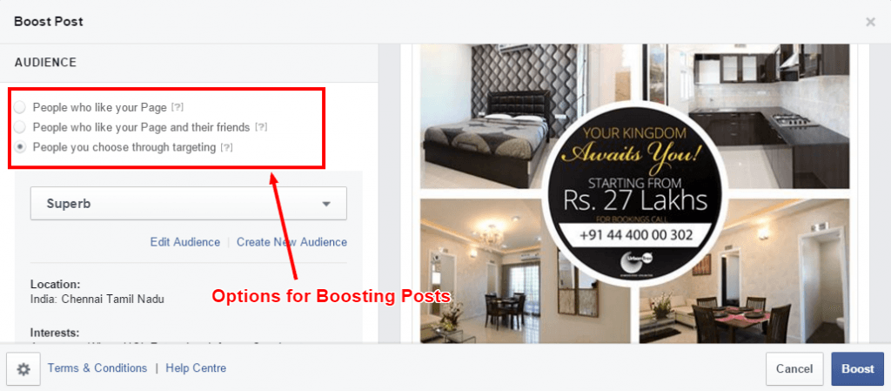Viewport: 891px width, 391px height.
Task: Open the gear settings icon
Action: [x=23, y=369]
